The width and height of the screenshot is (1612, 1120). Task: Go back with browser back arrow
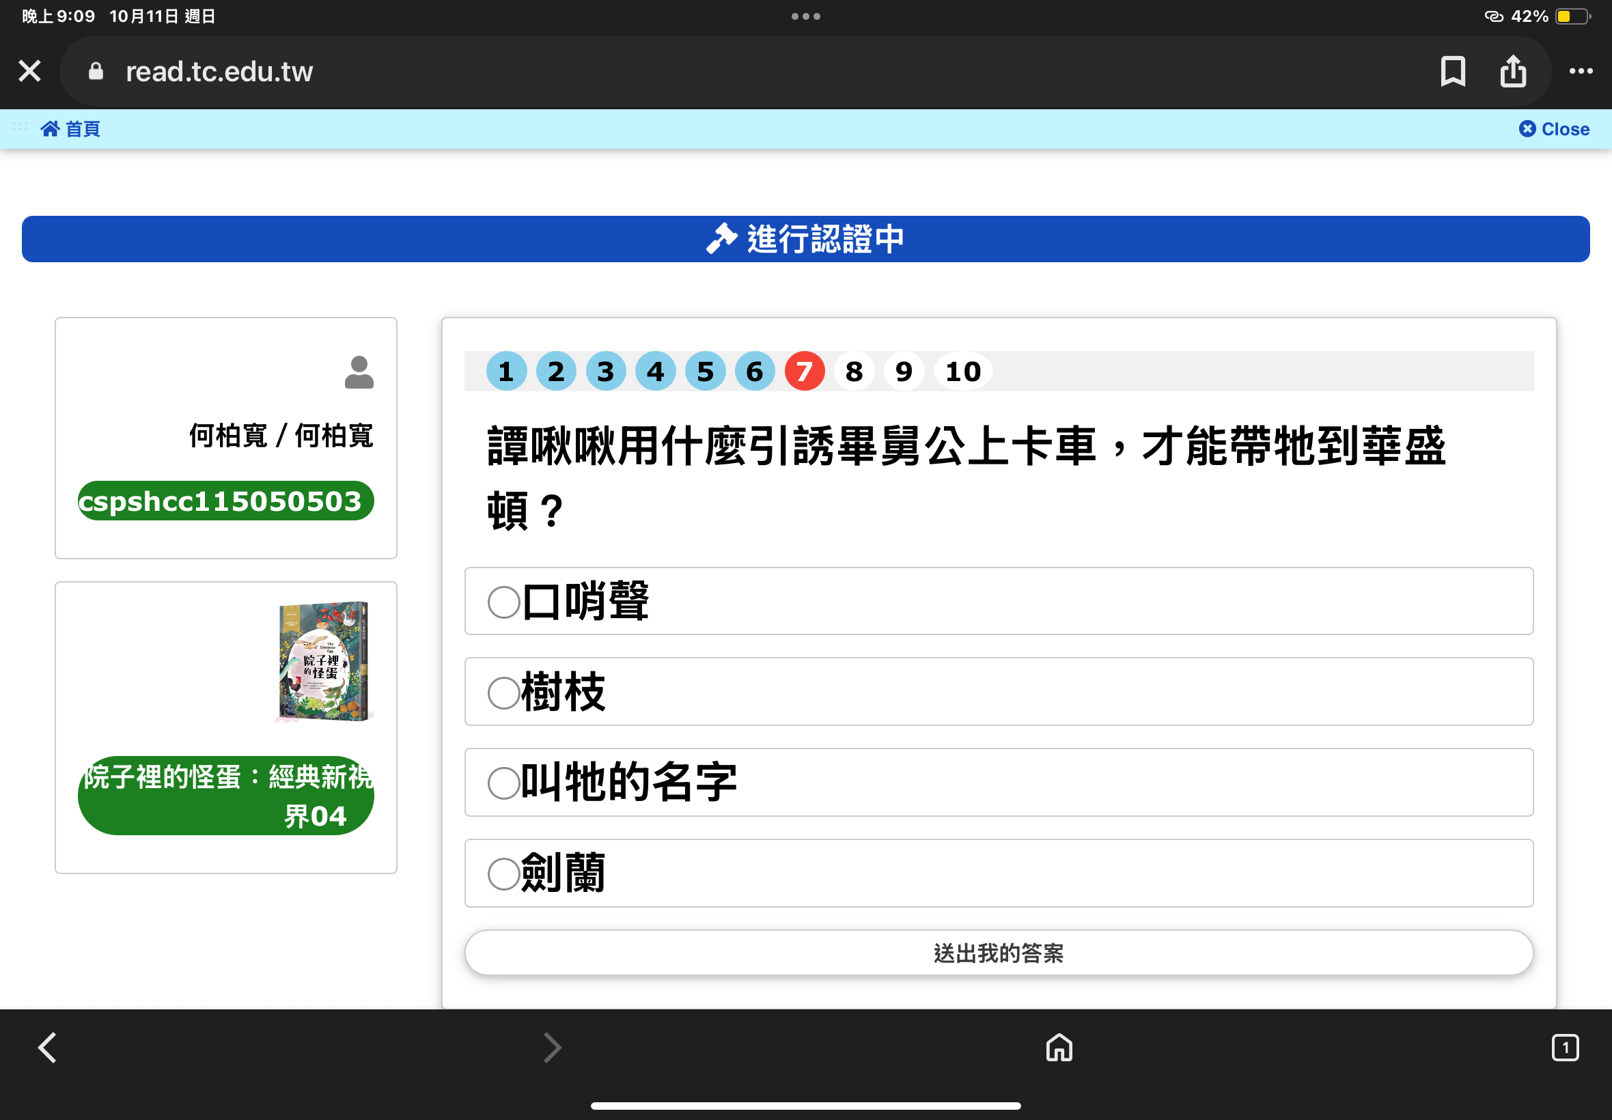click(x=47, y=1048)
